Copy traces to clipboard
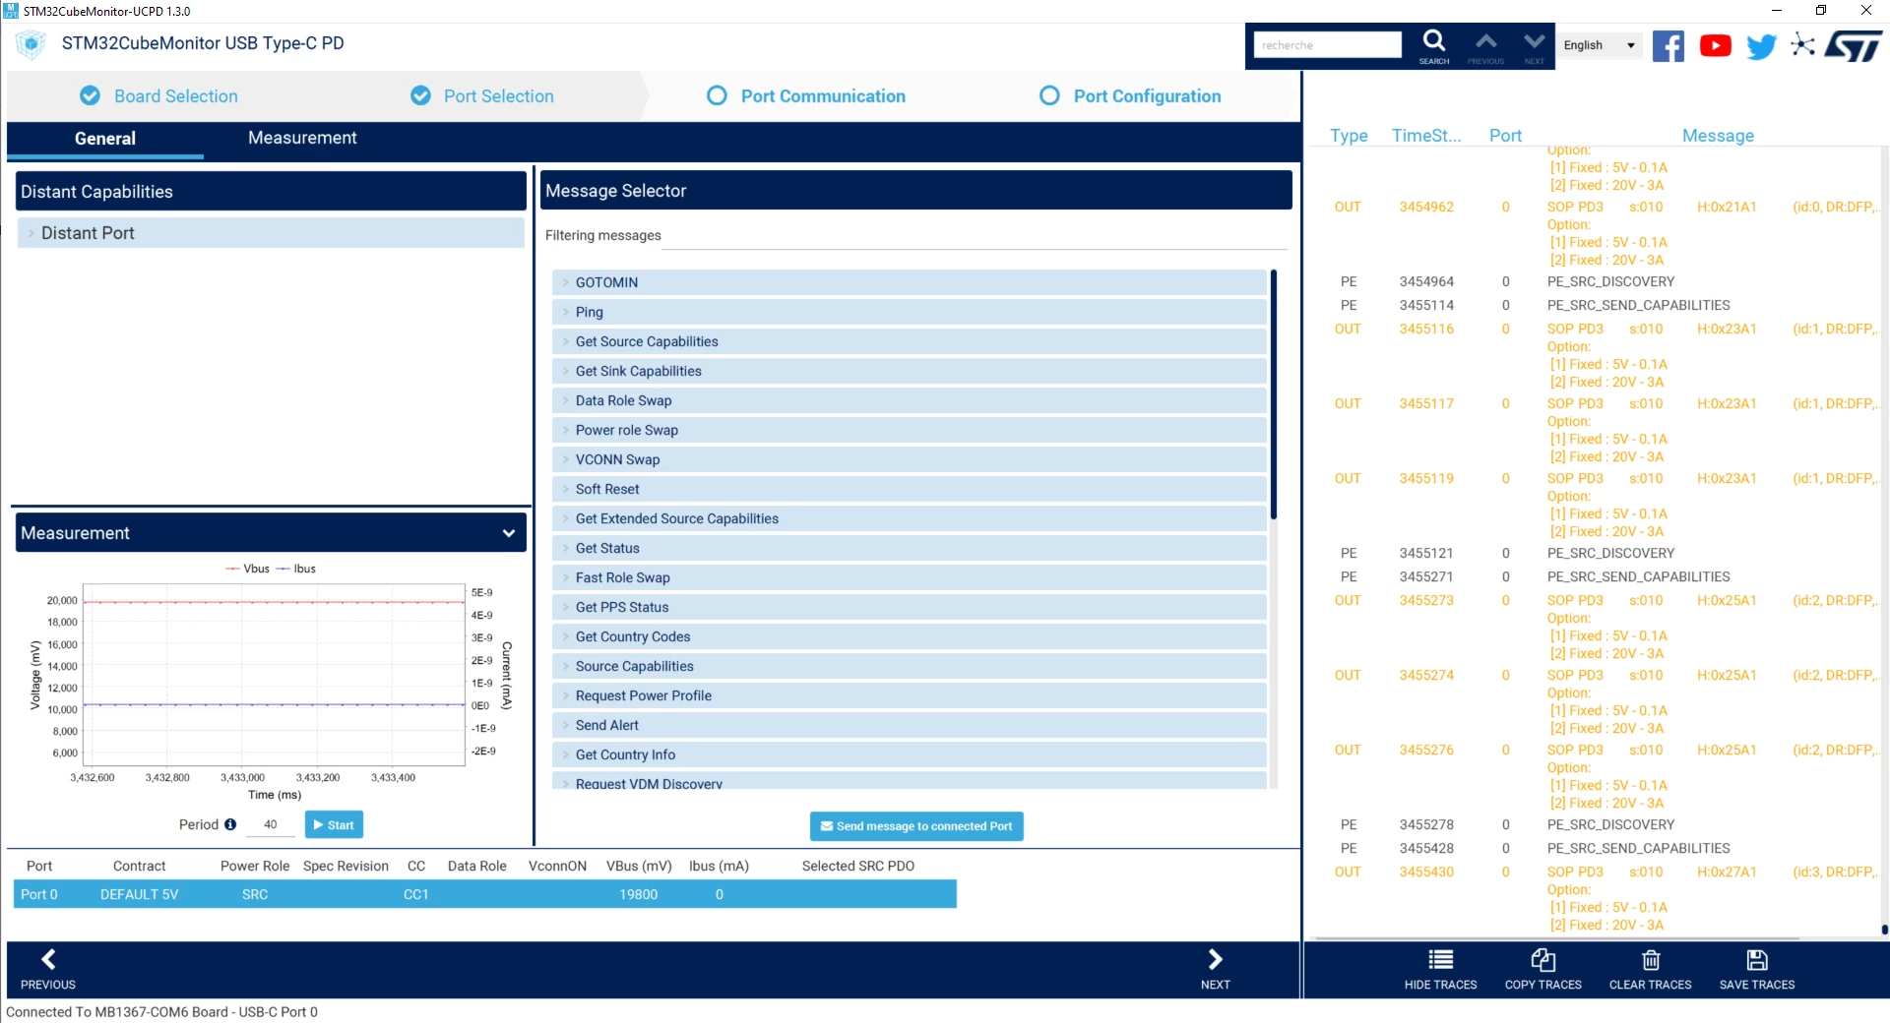 tap(1543, 969)
